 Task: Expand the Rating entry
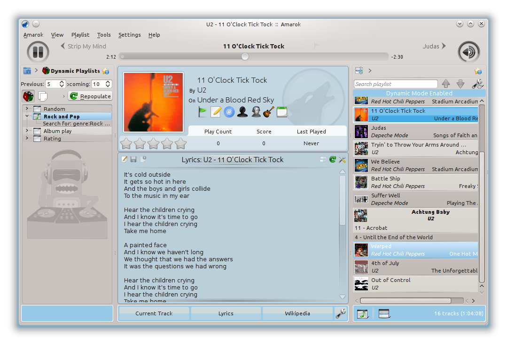click(27, 138)
